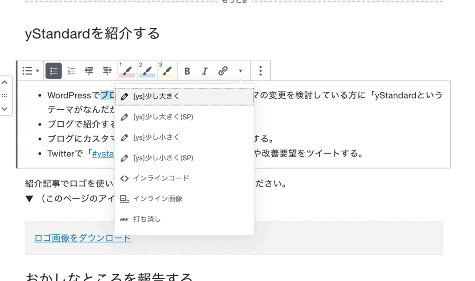Convert to an ordered numbered list
Image resolution: width=475 pixels, height=281 pixels.
coord(71,71)
